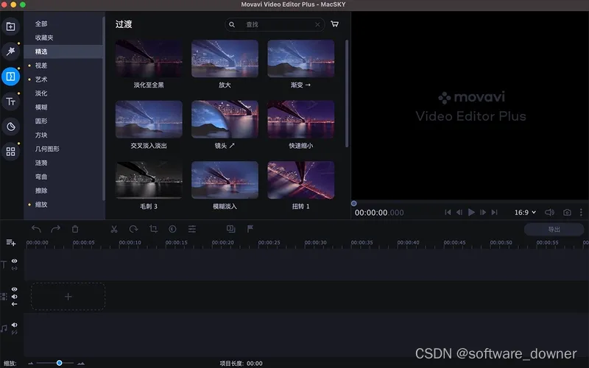The width and height of the screenshot is (589, 368).
Task: Split clip with scissors icon
Action: pos(114,229)
